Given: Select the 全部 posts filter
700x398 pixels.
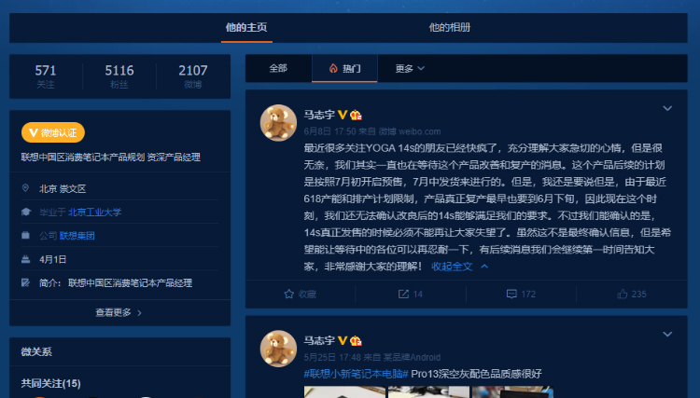Looking at the screenshot, I should tap(278, 69).
